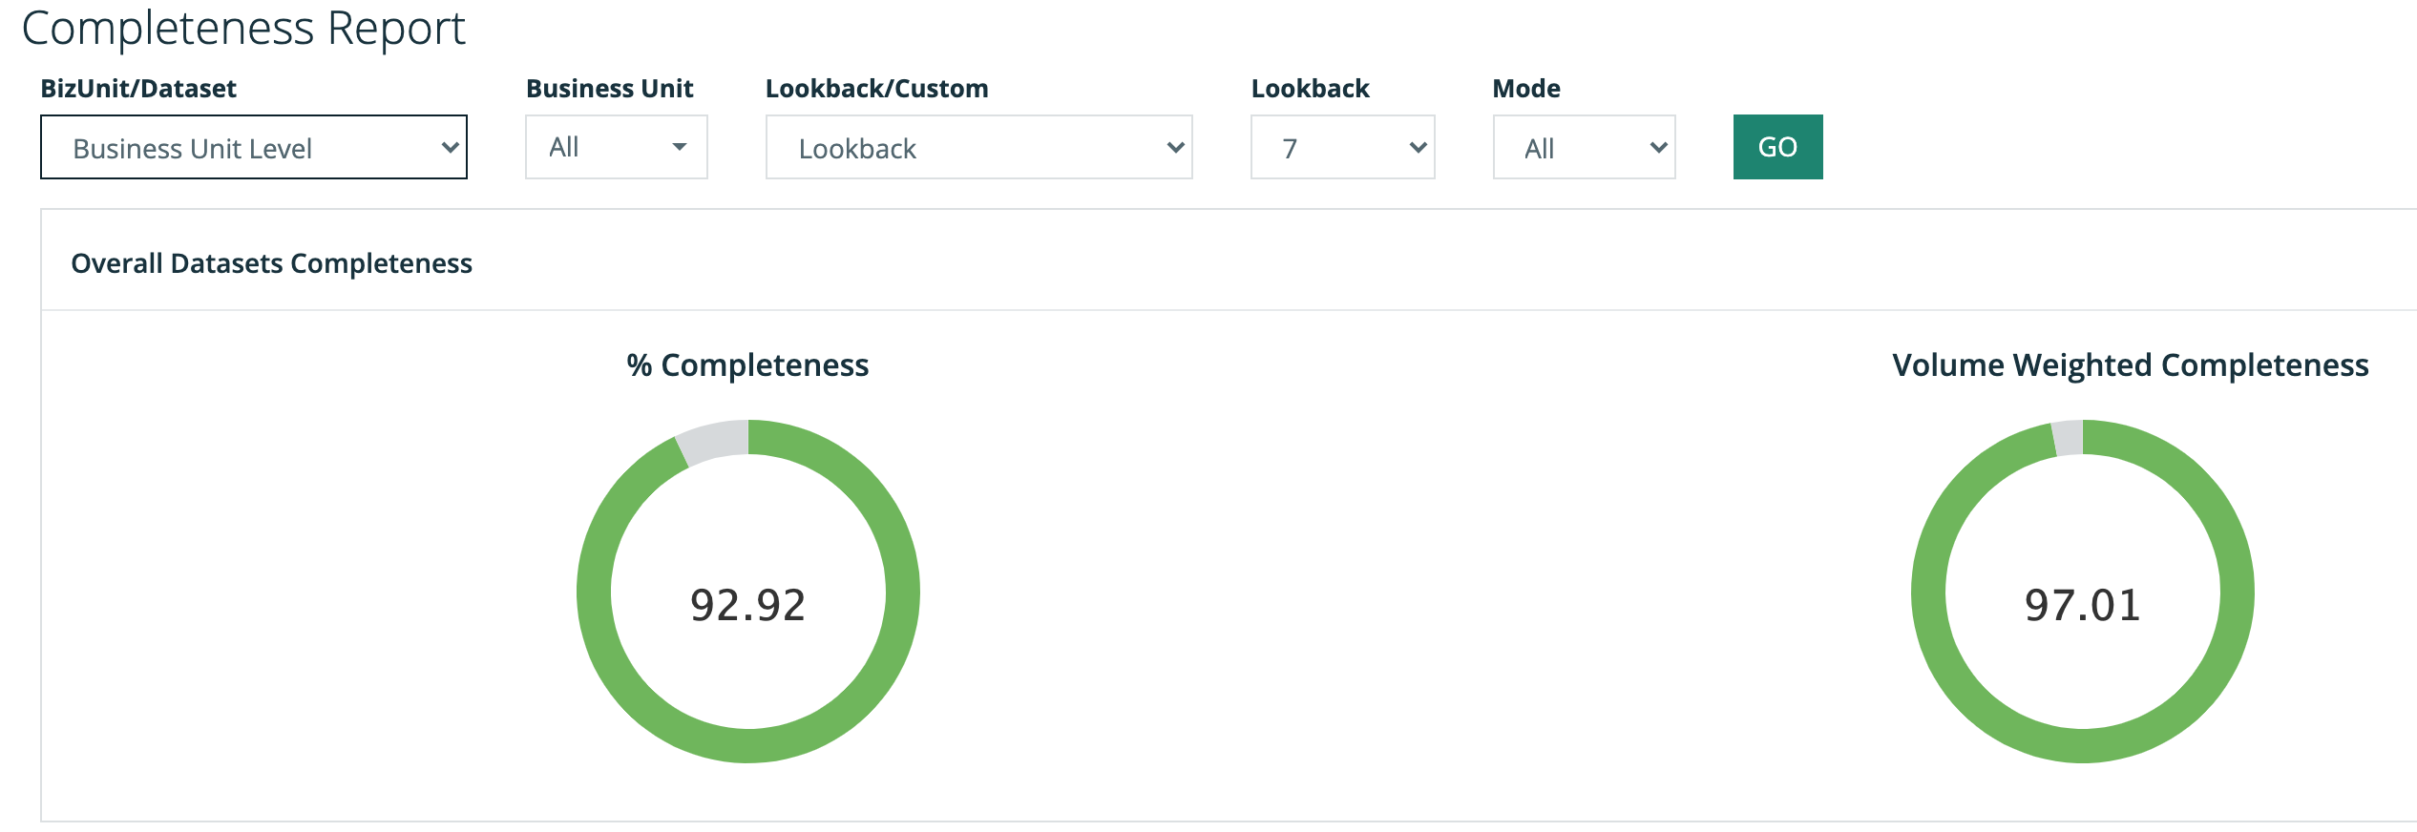
Task: Open the BizUnit/Dataset dropdown showing Business Unit Level
Action: click(253, 148)
